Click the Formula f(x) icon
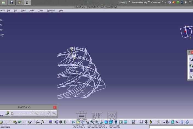This screenshot has height=129, width=193. point(38,122)
